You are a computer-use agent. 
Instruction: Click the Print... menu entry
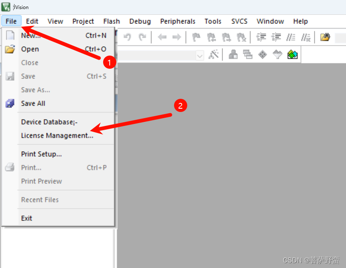click(x=58, y=168)
